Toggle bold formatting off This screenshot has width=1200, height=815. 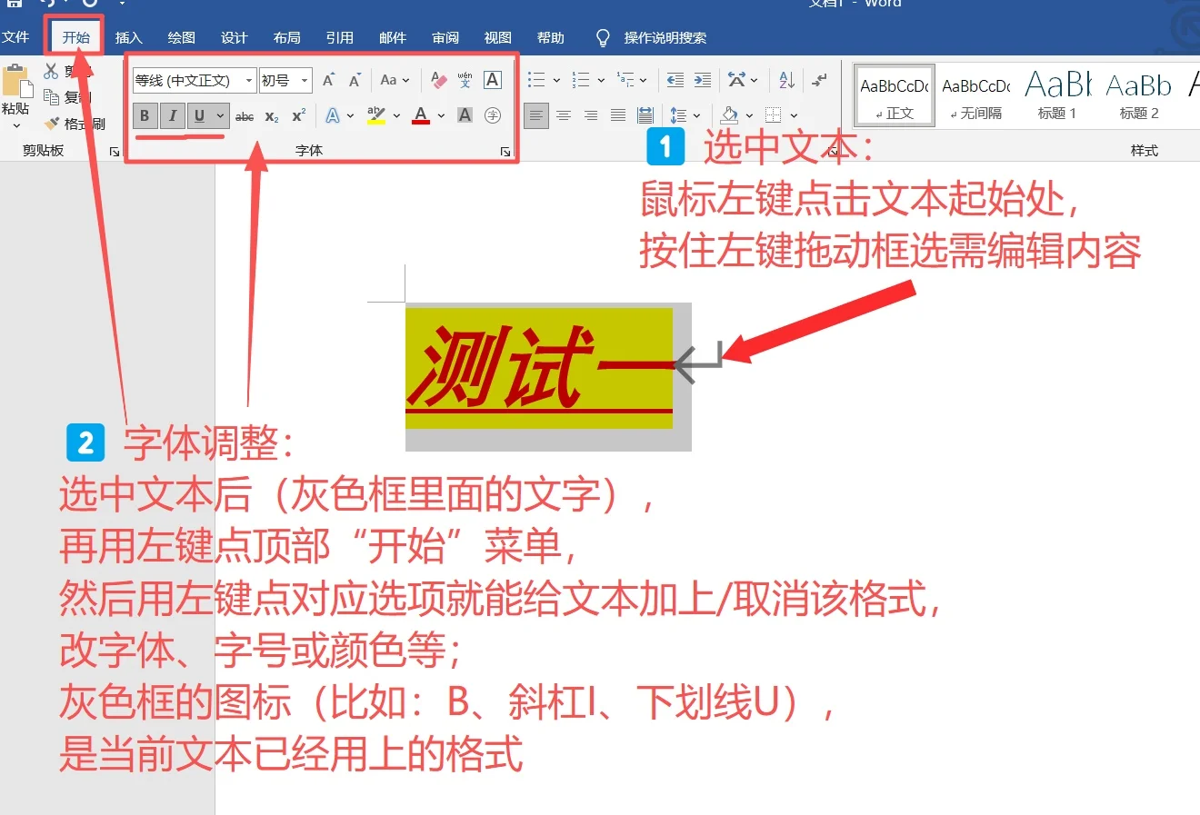[144, 115]
